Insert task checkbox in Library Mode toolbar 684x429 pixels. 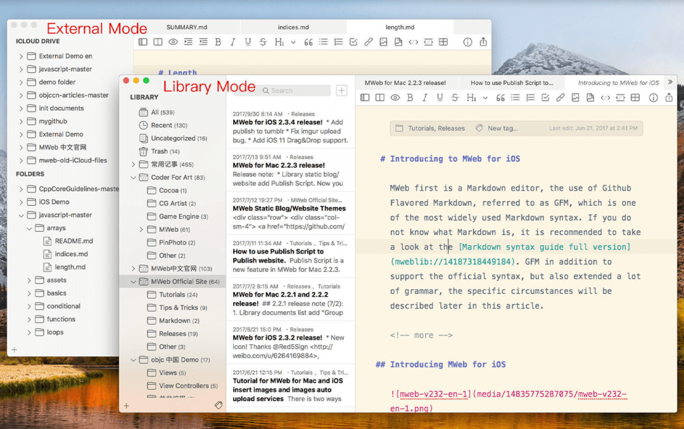[545, 98]
